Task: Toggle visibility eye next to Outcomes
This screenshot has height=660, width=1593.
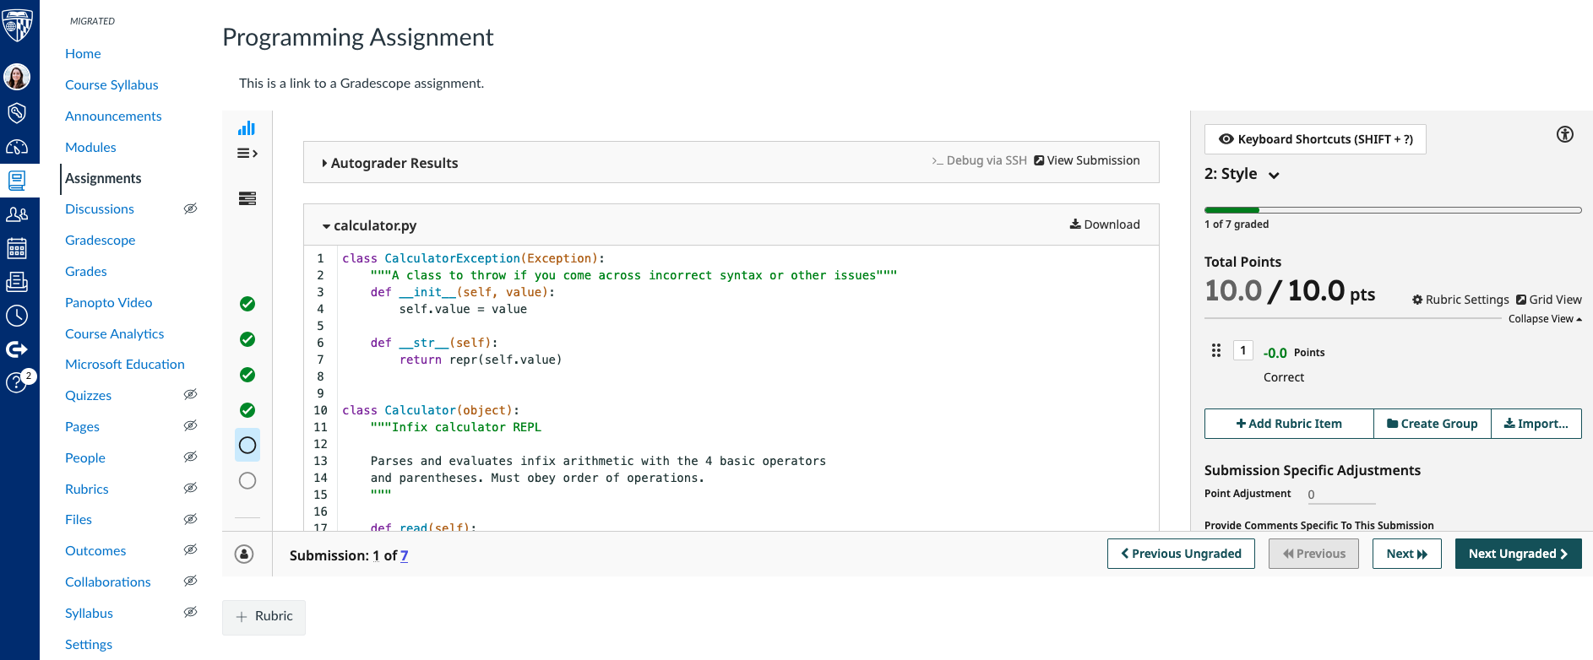Action: click(191, 549)
